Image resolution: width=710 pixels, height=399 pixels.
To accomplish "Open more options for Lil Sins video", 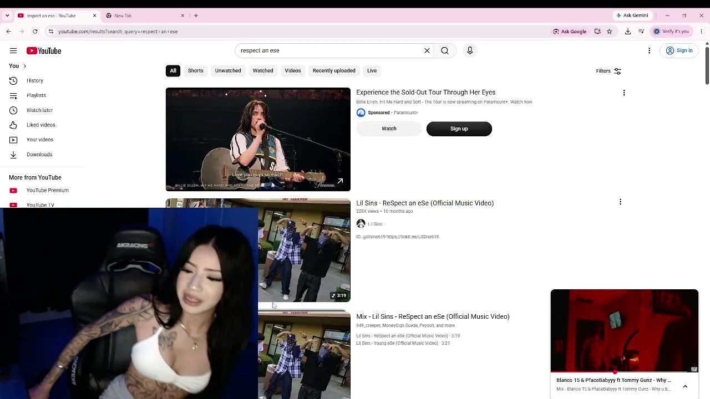I will click(620, 202).
